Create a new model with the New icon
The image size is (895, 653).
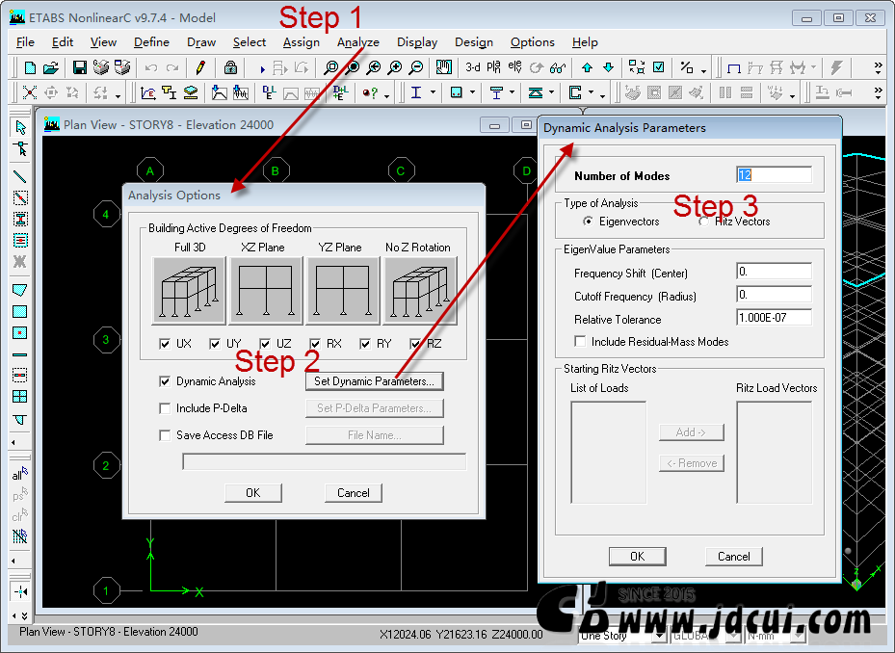(30, 68)
